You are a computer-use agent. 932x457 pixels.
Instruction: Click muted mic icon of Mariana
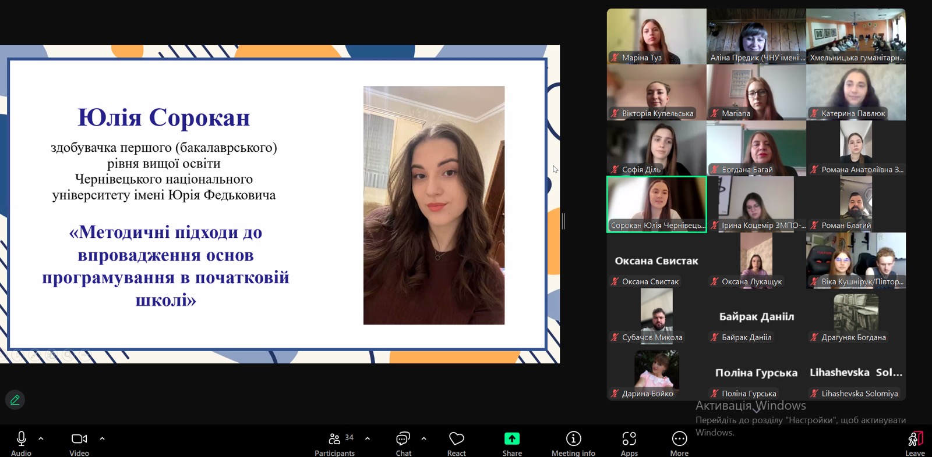pos(714,113)
